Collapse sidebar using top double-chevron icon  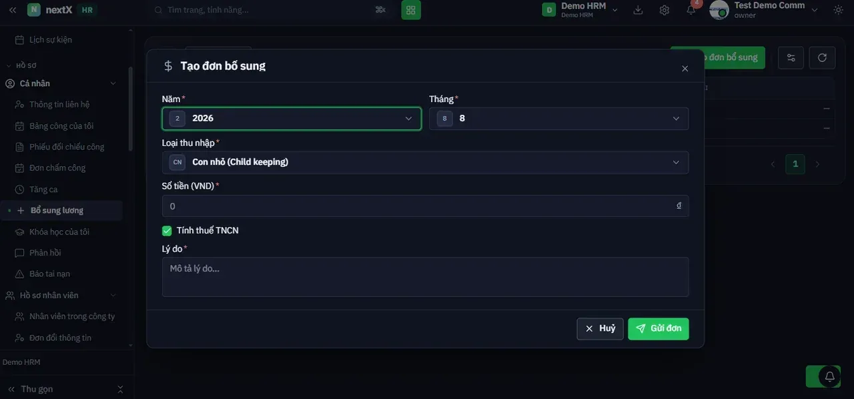coord(13,10)
